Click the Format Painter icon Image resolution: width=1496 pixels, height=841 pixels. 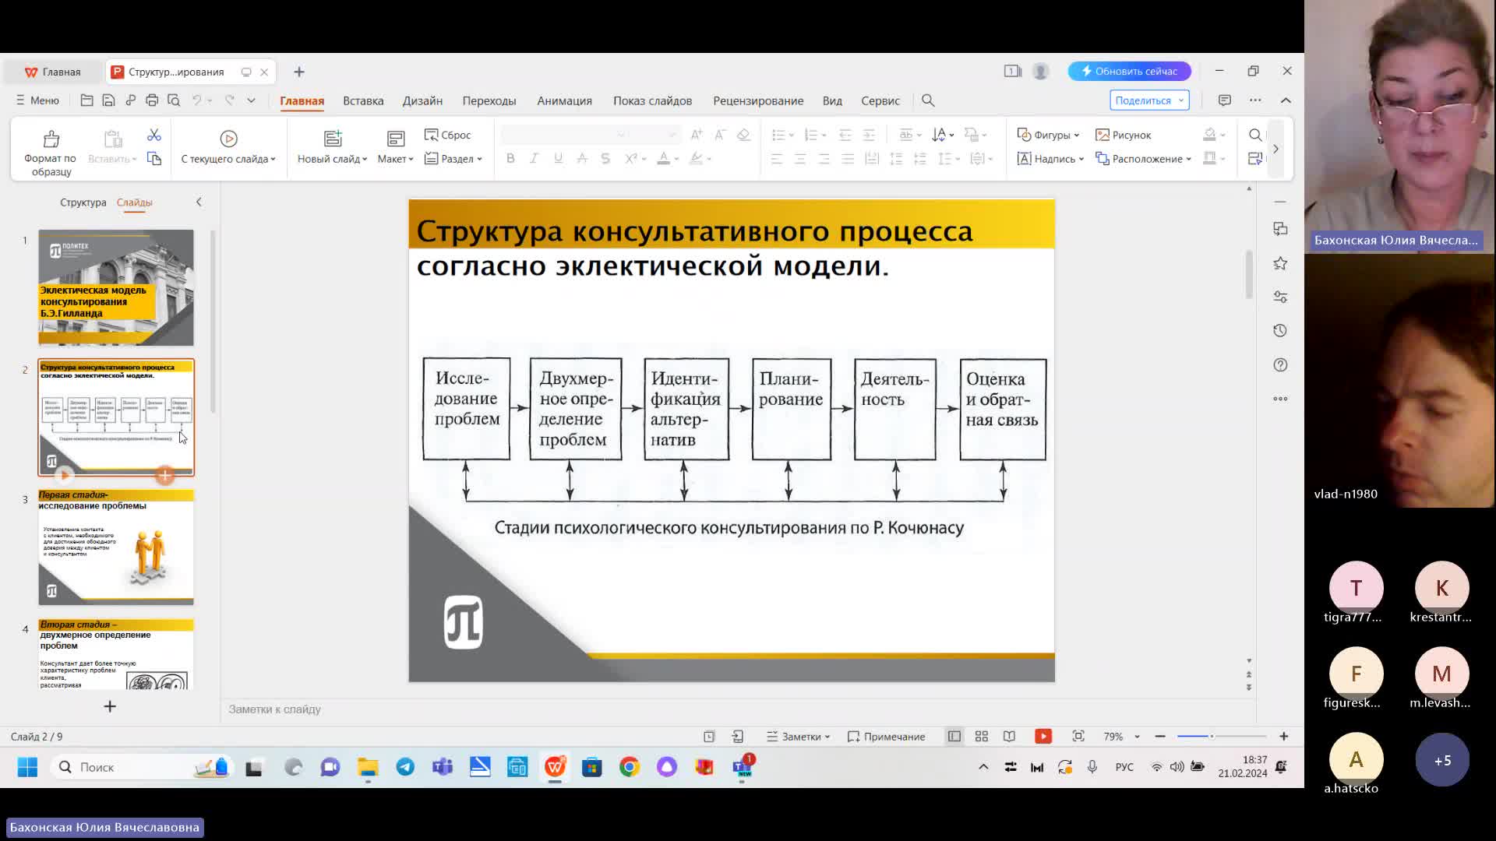pyautogui.click(x=51, y=139)
